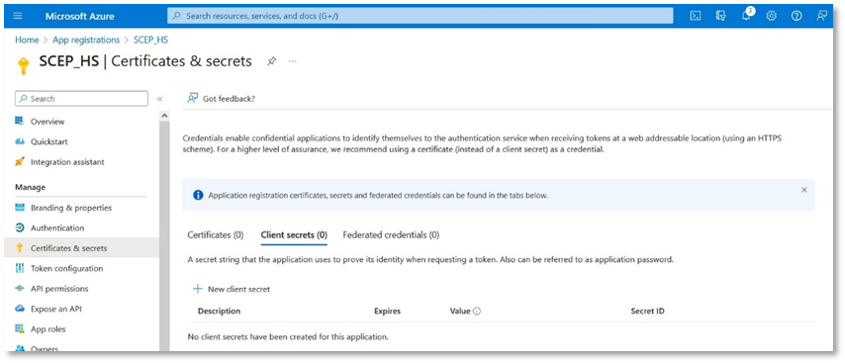Launch Cloud Shell from top bar

tap(696, 16)
